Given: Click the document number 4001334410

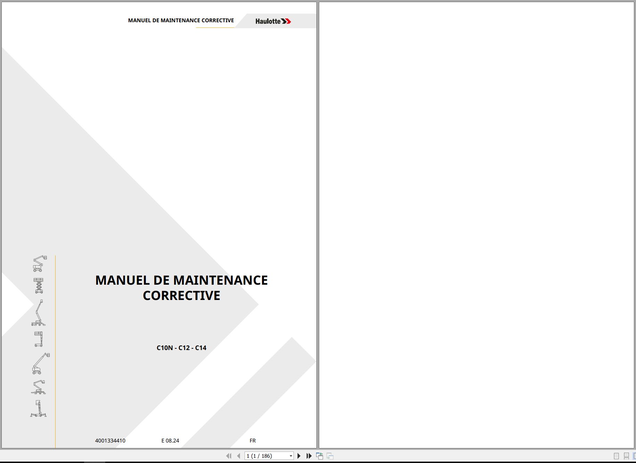Looking at the screenshot, I should coord(110,440).
